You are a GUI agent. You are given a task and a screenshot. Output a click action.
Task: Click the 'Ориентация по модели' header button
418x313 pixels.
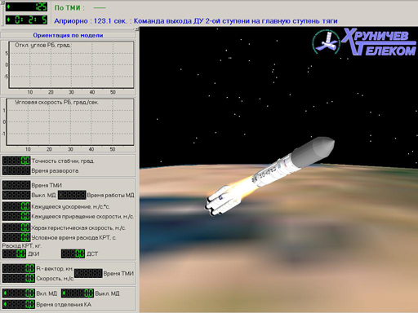68,35
